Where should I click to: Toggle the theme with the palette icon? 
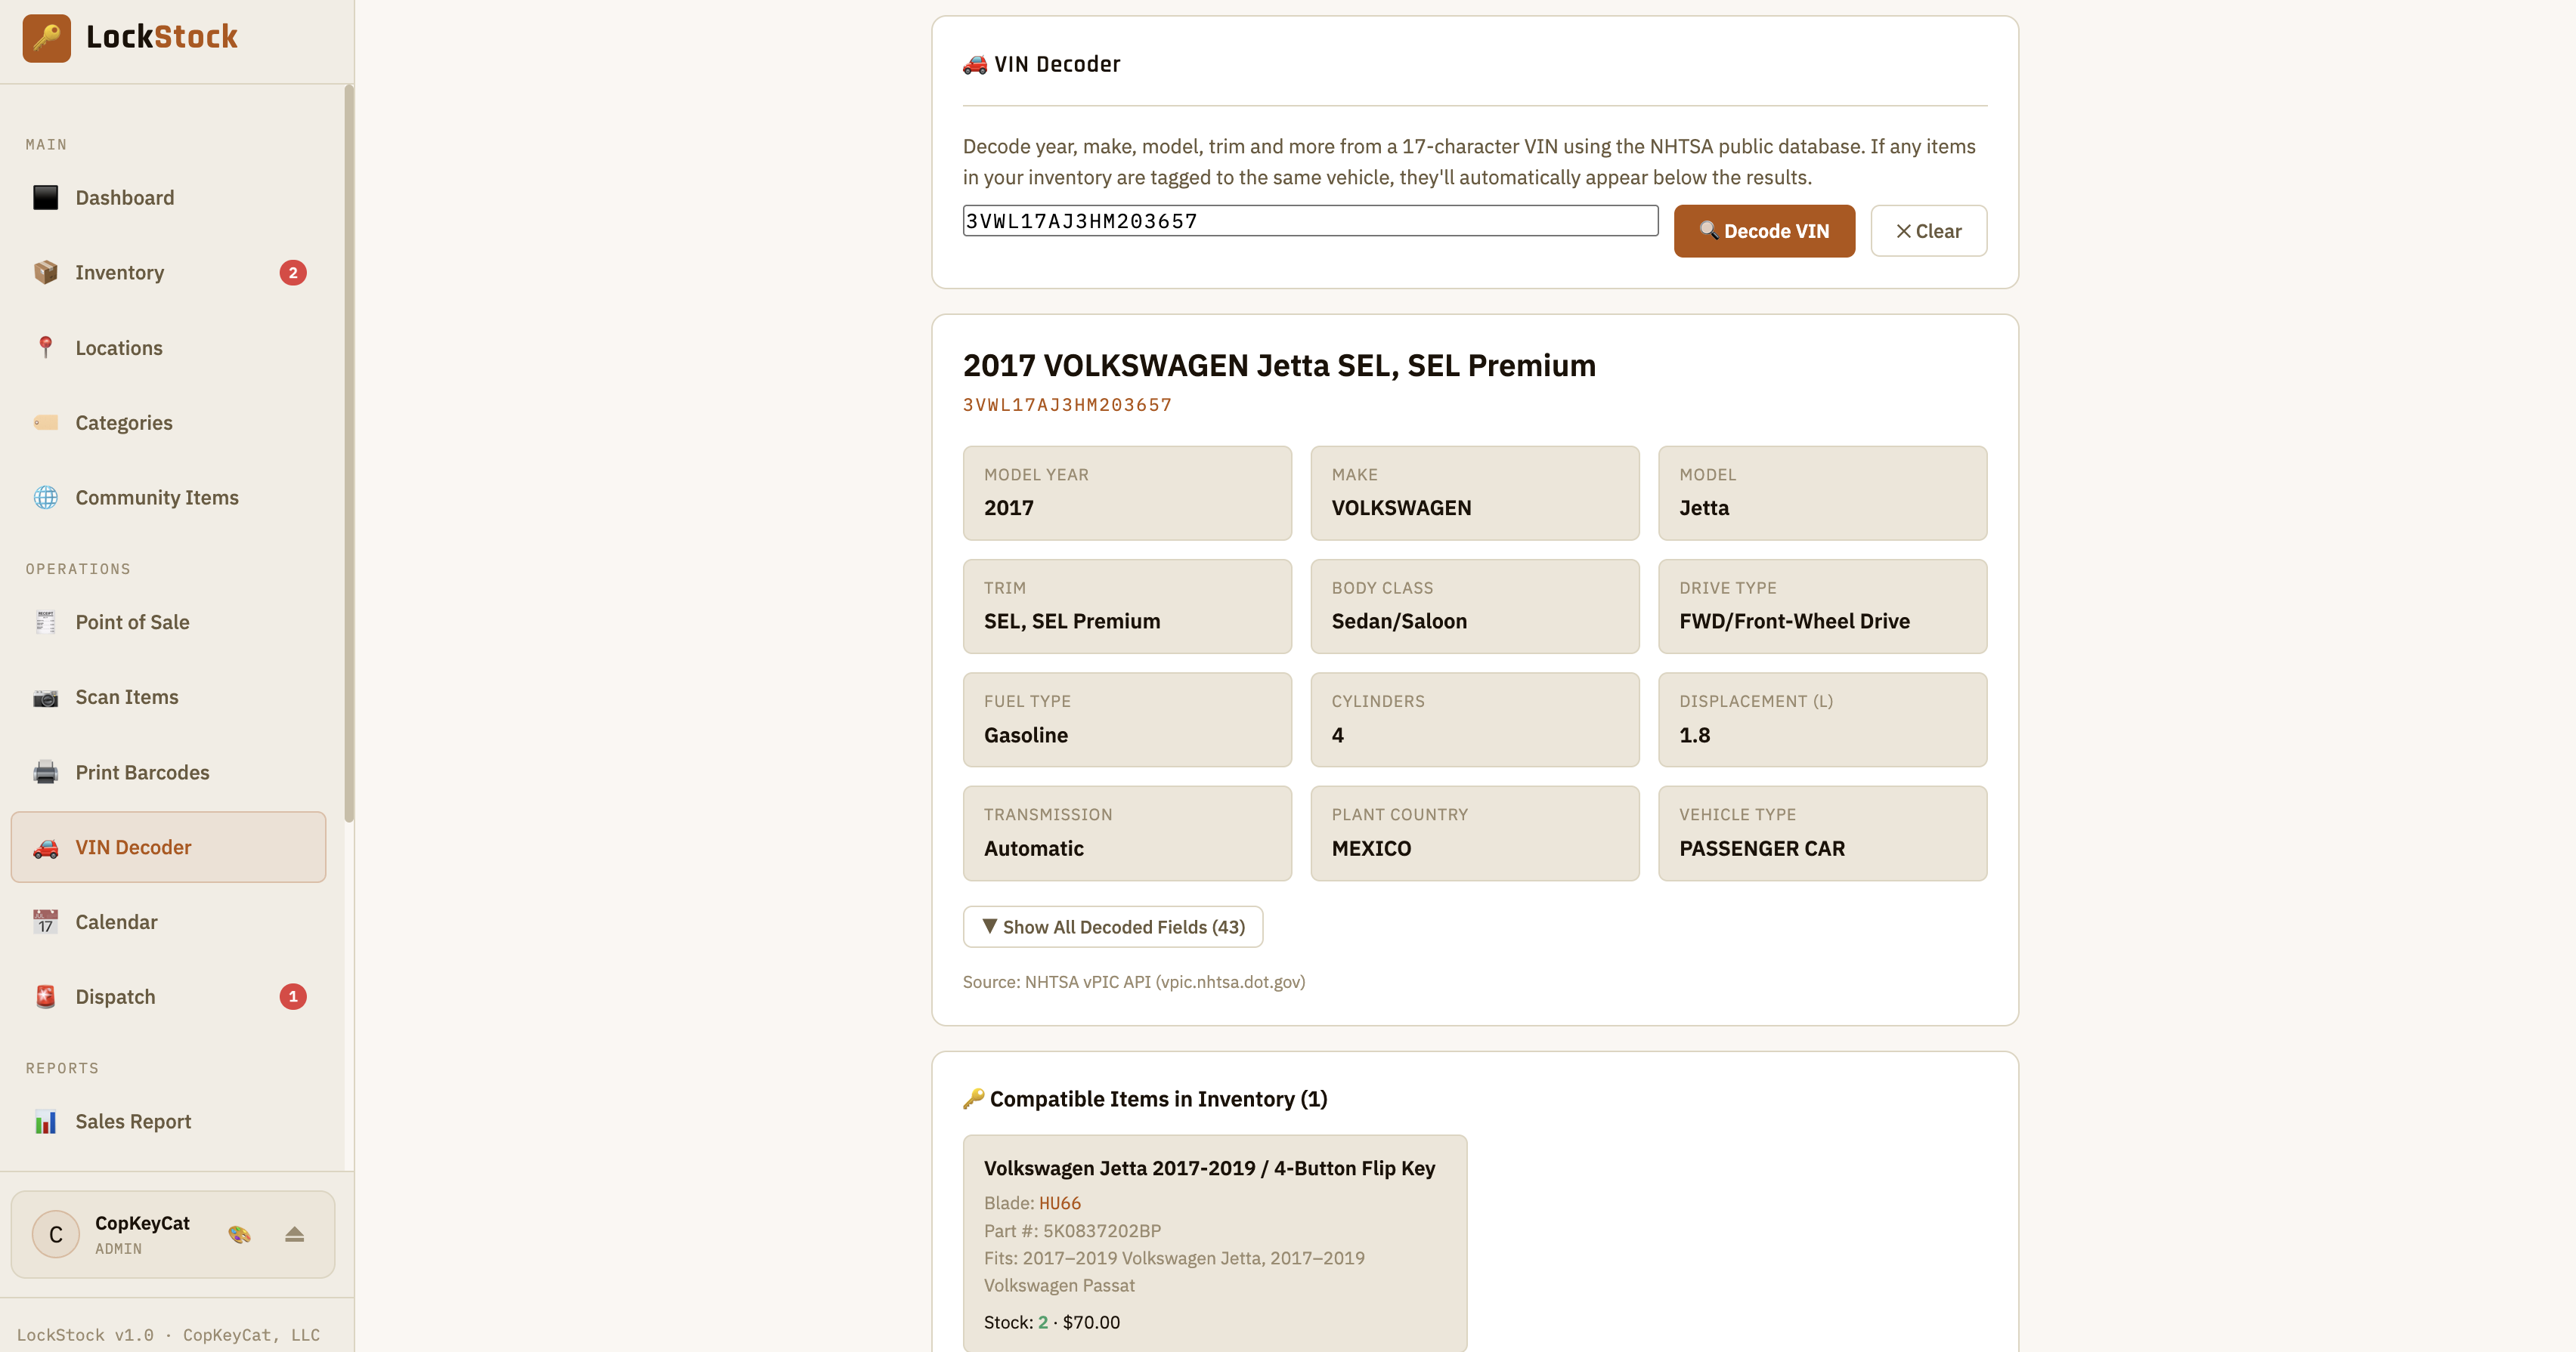[x=239, y=1233]
